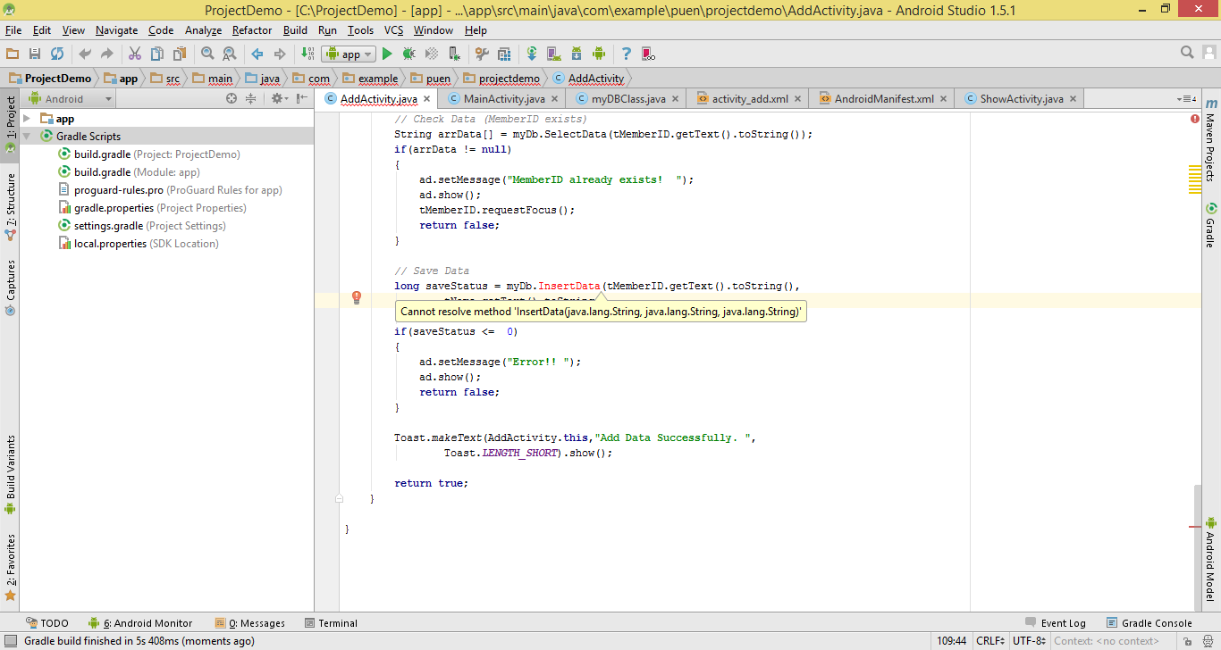1221x650 pixels.
Task: Toggle the Build Variants side tab
Action: (10, 474)
